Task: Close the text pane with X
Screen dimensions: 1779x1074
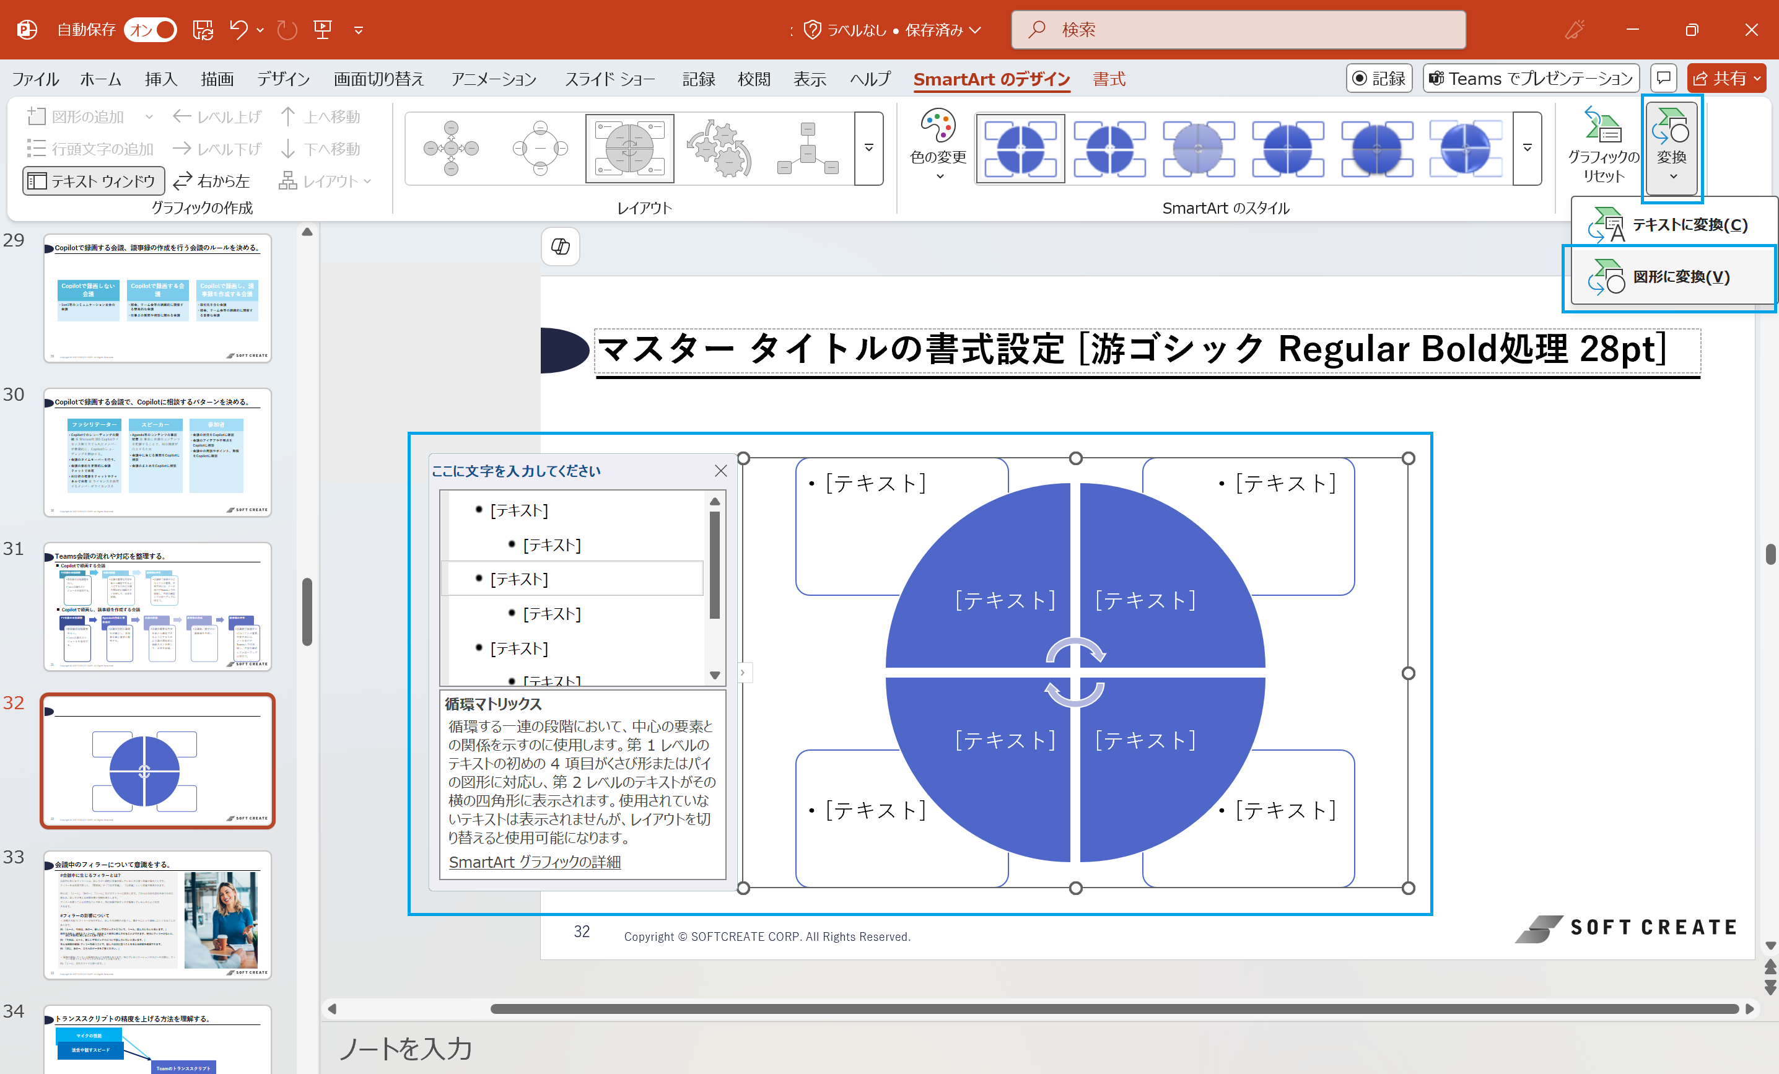Action: pos(720,471)
